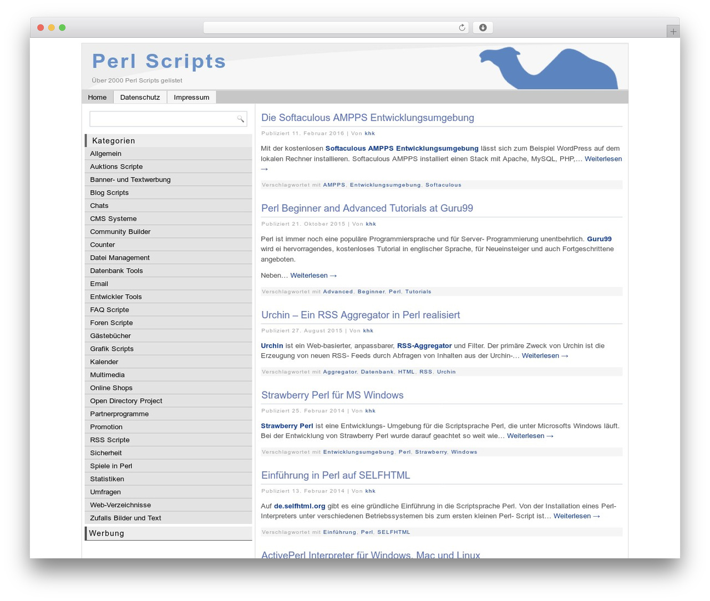Screen dimensions: 710x601
Task: Open the Datenschutz menu tab
Action: (x=140, y=97)
